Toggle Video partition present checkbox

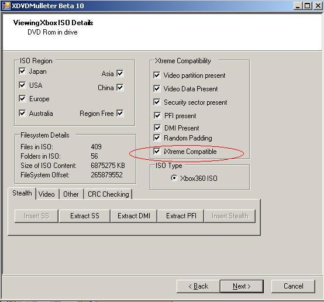[157, 75]
